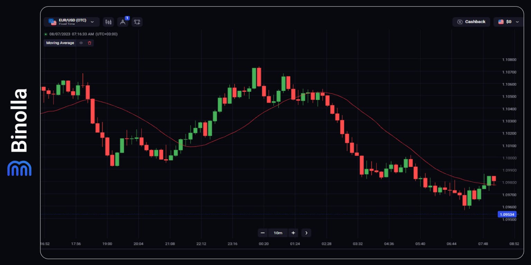Add a price alert via bell icon
The width and height of the screenshot is (531, 265).
click(x=137, y=22)
